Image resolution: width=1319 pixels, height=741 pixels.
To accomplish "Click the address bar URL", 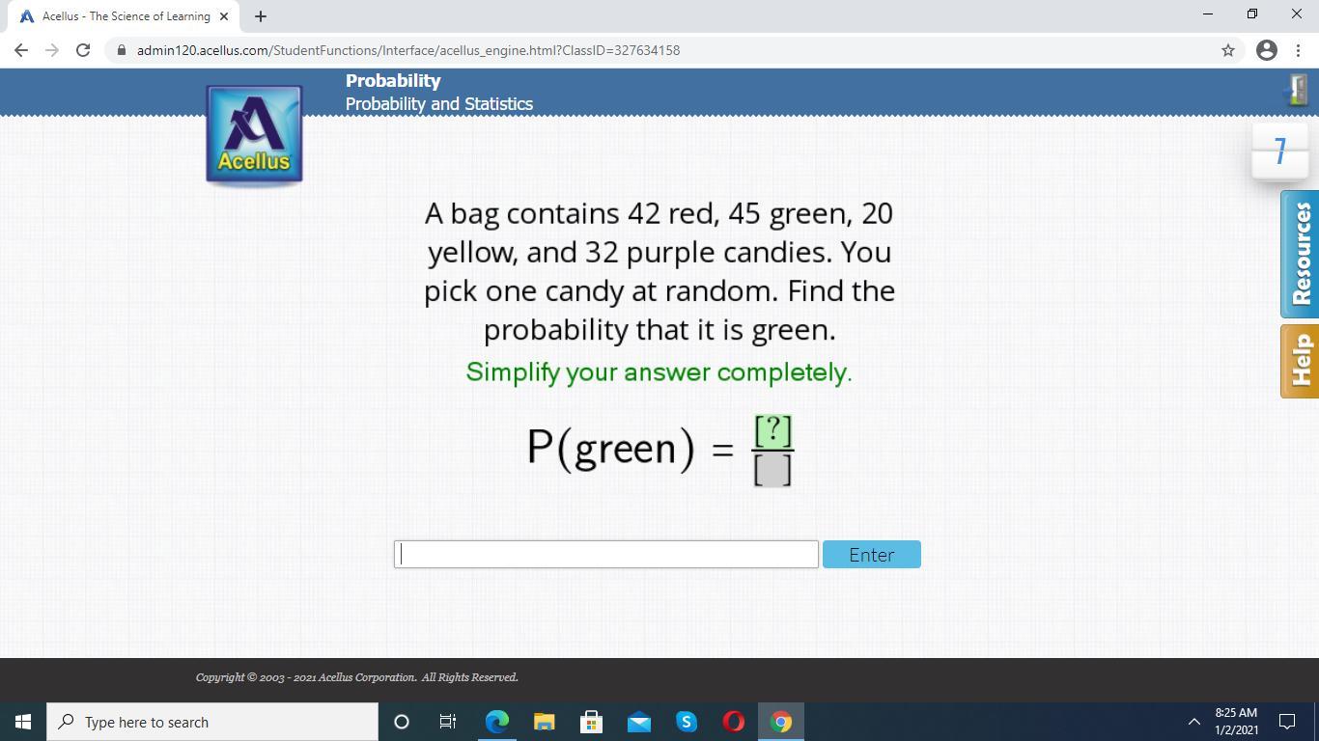I will point(408,50).
